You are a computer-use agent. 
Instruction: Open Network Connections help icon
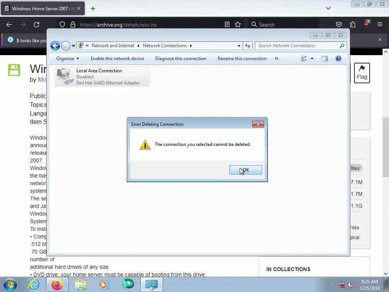pos(338,59)
